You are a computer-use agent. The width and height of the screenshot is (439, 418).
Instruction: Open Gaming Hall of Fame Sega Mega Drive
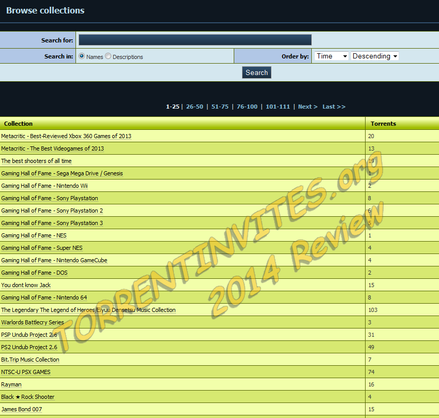click(62, 173)
